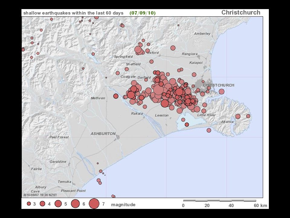
Task: Click the easternmost earthquake marker on Banks Peninsula
Action: click(x=248, y=116)
